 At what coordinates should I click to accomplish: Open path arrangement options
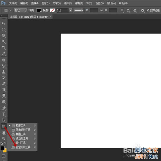point(135,10)
